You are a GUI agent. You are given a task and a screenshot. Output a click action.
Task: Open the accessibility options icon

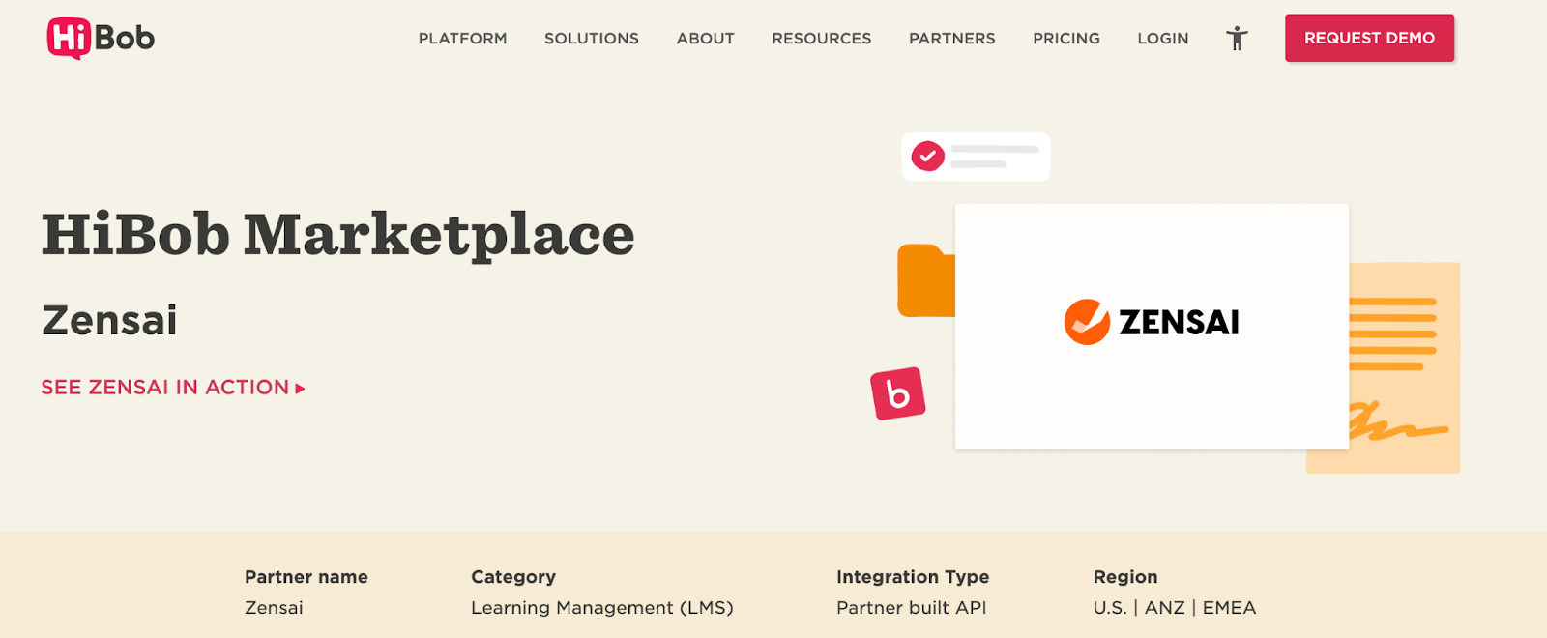click(x=1237, y=39)
